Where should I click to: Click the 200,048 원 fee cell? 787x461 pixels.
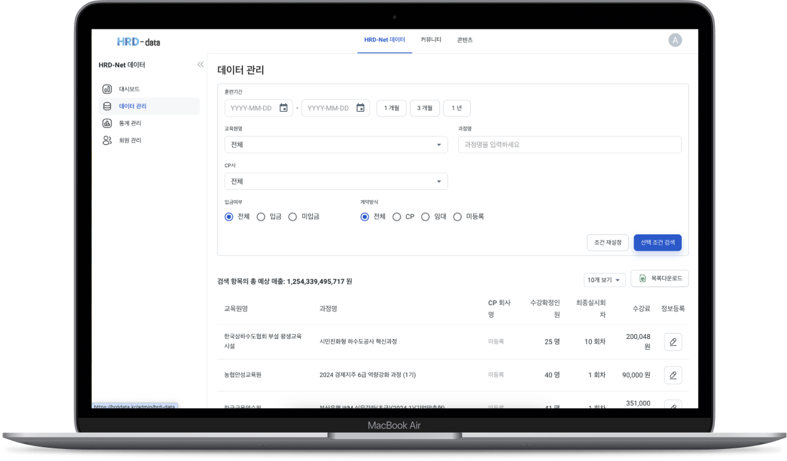coord(638,341)
